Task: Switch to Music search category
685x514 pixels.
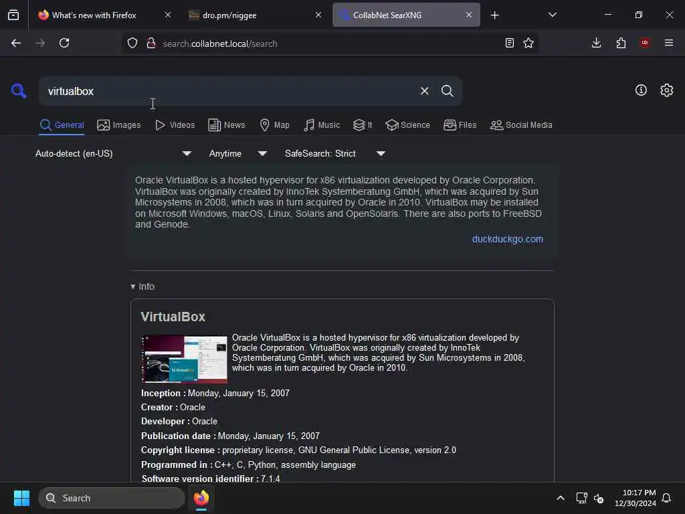Action: tap(322, 125)
